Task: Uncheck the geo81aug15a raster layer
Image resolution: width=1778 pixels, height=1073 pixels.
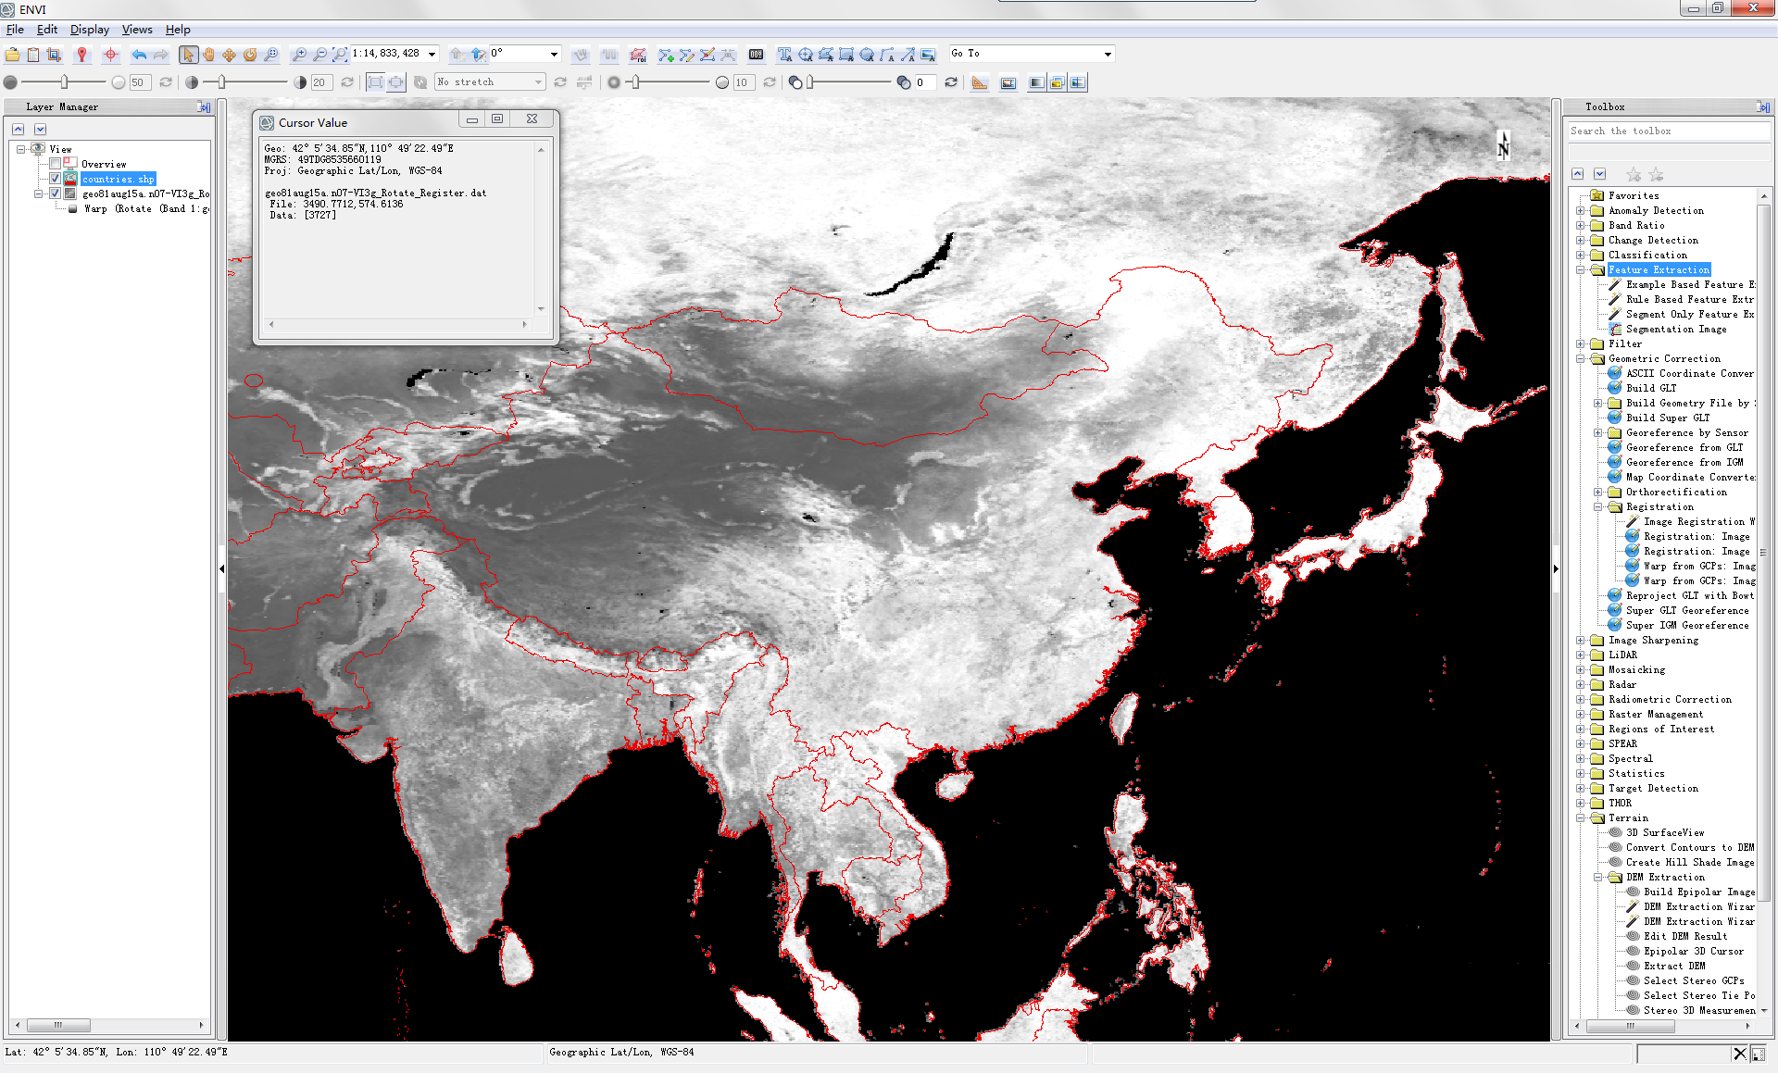Action: coord(56,193)
